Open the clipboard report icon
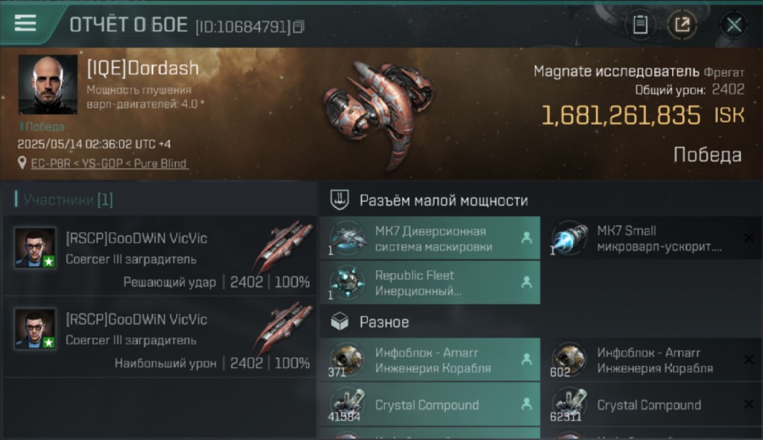This screenshot has width=763, height=440. click(x=640, y=25)
